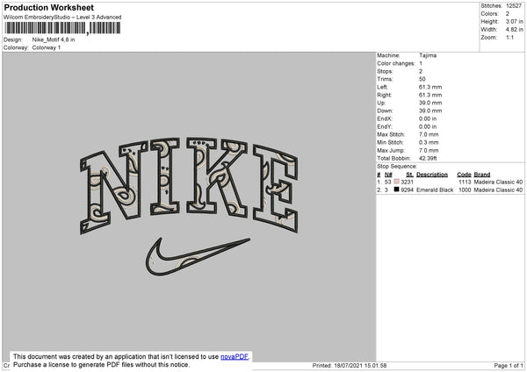Select the printed date '18/07/2021 15.01.58'
The height and width of the screenshot is (372, 527).
360,365
